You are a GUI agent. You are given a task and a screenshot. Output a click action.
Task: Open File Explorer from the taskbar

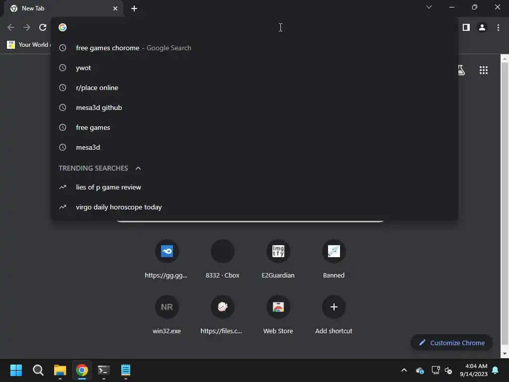(x=60, y=370)
